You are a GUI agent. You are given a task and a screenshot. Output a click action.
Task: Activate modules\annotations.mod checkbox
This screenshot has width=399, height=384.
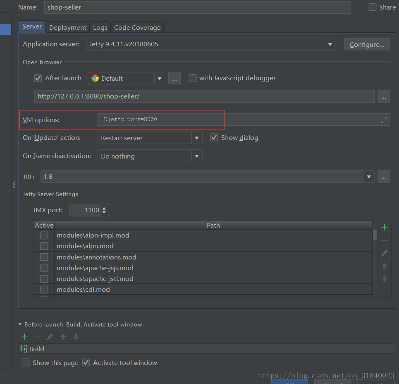coord(44,257)
